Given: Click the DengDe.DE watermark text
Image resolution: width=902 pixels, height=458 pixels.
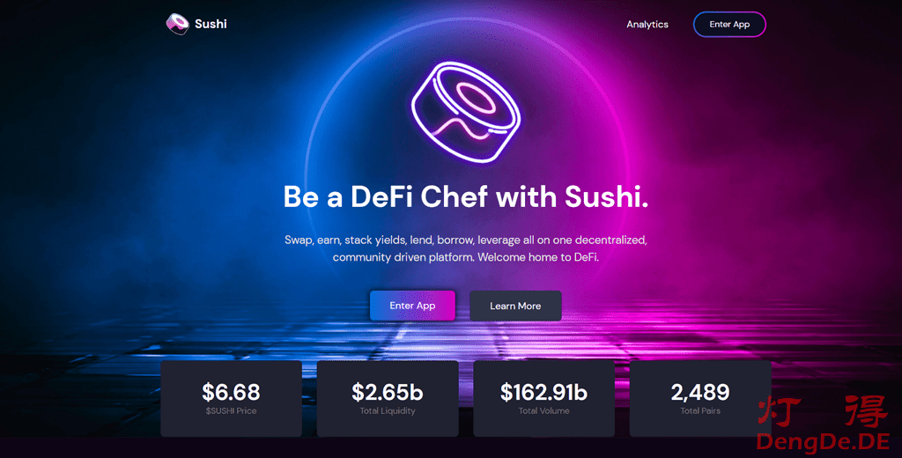Looking at the screenshot, I should (x=824, y=441).
